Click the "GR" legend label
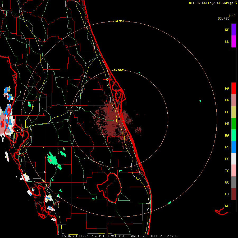 coord(227,100)
